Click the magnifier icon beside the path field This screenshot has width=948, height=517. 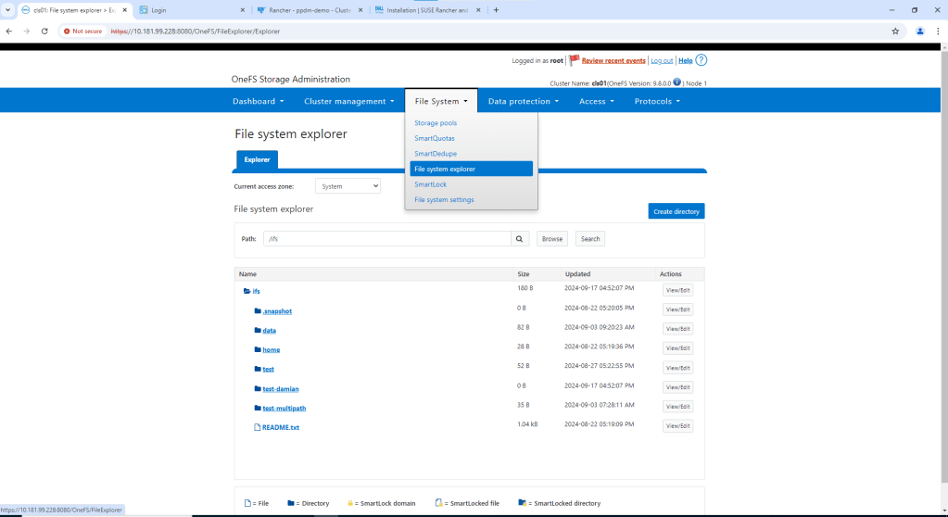pyautogui.click(x=520, y=239)
